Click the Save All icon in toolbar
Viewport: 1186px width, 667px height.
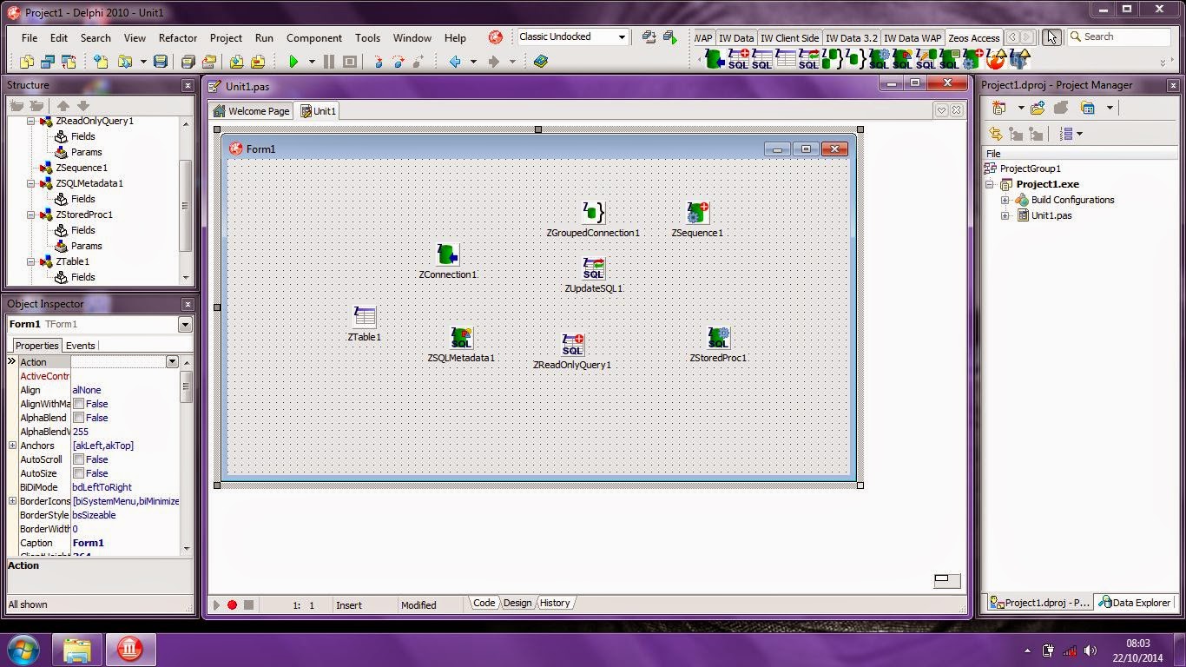click(188, 62)
